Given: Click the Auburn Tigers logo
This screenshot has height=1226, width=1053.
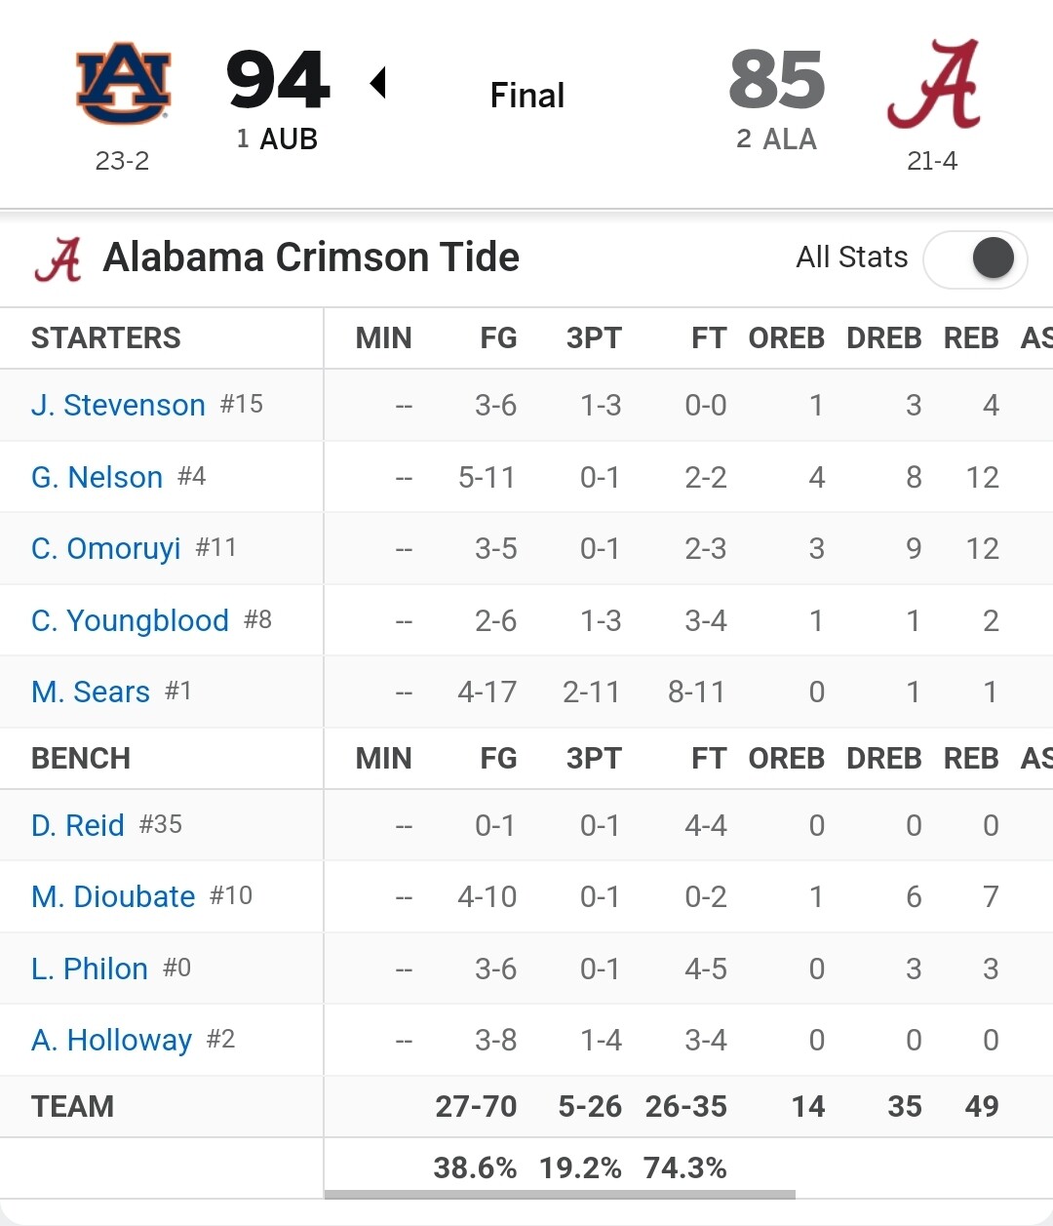Looking at the screenshot, I should pyautogui.click(x=124, y=83).
